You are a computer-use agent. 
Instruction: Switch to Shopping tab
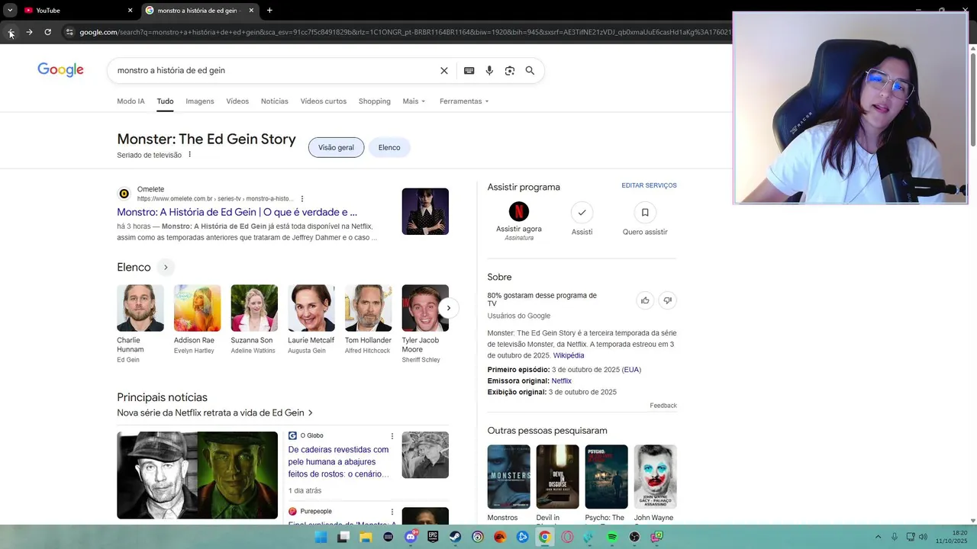point(374,101)
